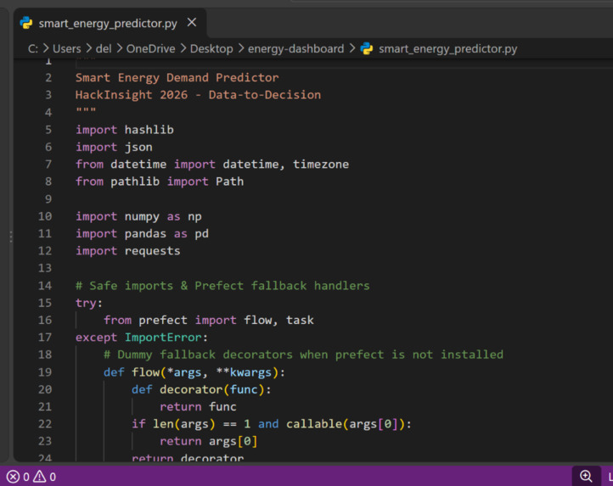Open the C: breadcrumb segment
The width and height of the screenshot is (613, 486).
pos(33,48)
